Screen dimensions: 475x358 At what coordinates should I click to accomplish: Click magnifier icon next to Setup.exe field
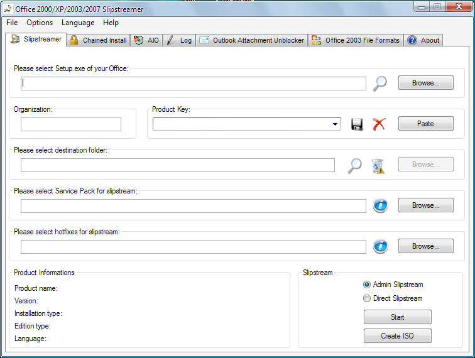(x=379, y=84)
